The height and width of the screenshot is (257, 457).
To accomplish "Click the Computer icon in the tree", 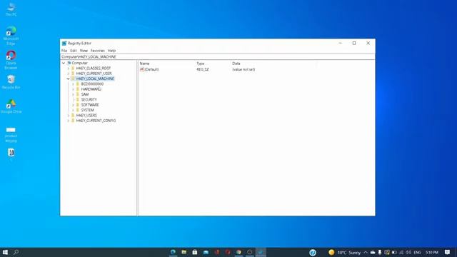I will coord(69,63).
